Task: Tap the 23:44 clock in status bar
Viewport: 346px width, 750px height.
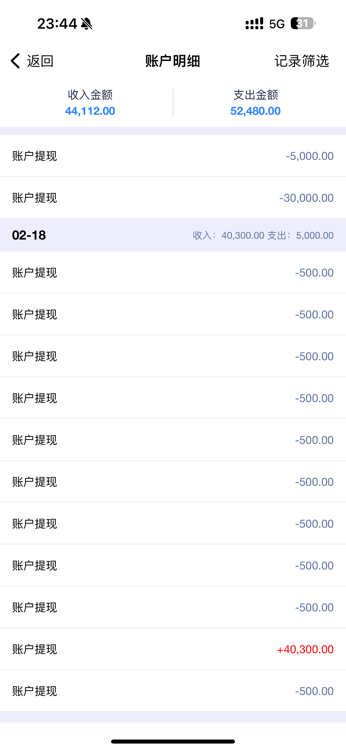Action: pyautogui.click(x=57, y=24)
